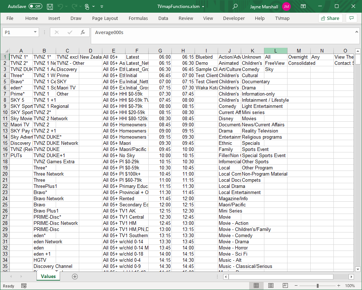Click the zoom out minus button
Viewport: 362px width, 290px height.
(x=296, y=286)
